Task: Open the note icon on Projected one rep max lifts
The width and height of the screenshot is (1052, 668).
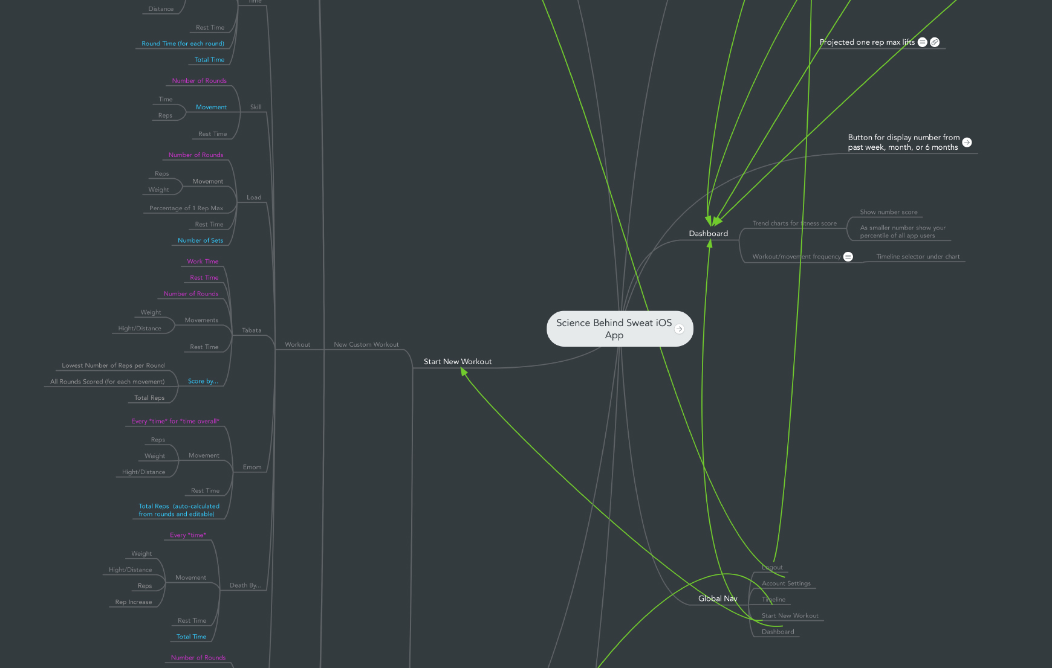Action: pos(922,42)
